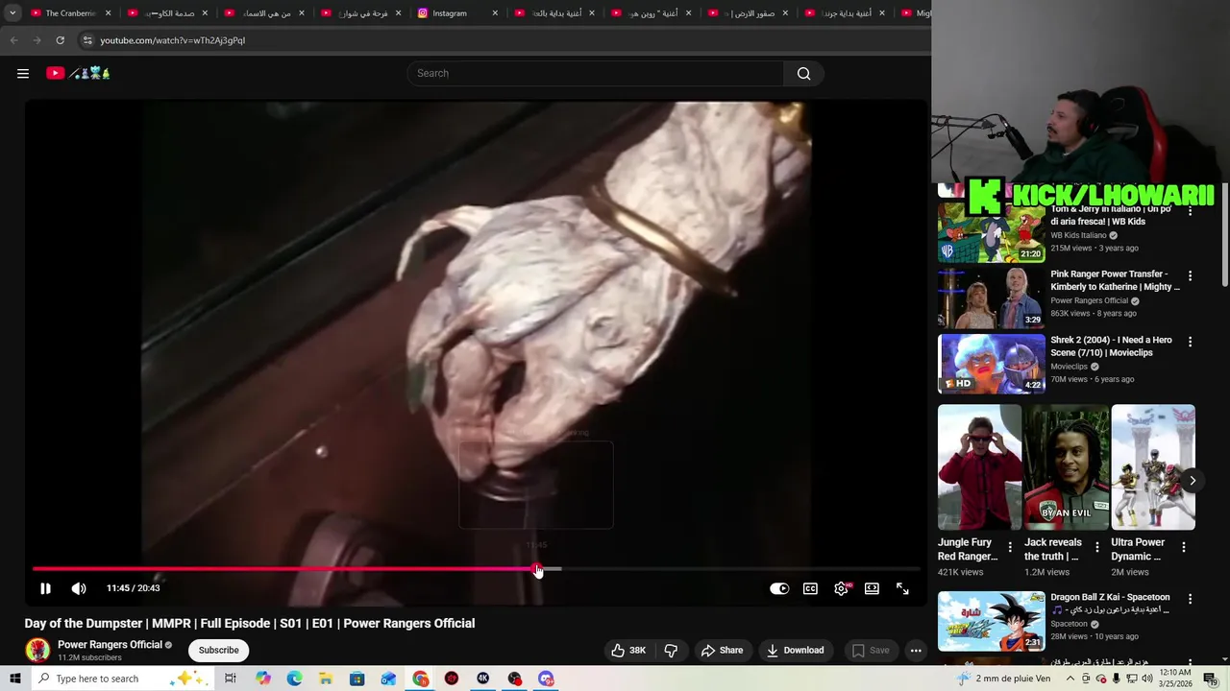The image size is (1230, 691).
Task: Open Microsoft Edge from taskbar
Action: pos(294,679)
